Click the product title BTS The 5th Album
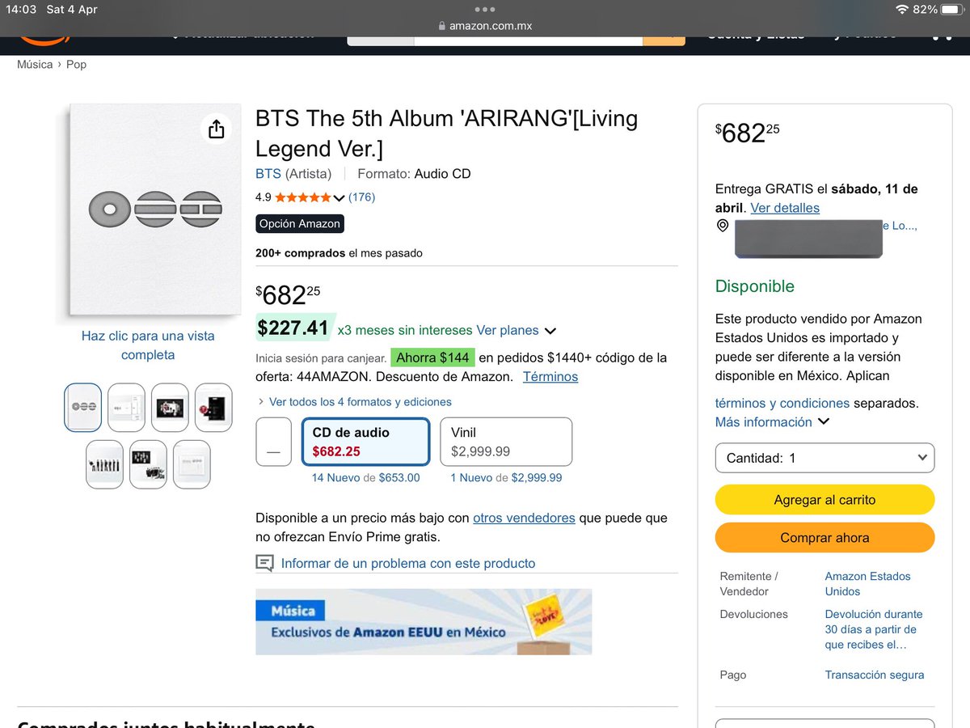 click(x=446, y=133)
